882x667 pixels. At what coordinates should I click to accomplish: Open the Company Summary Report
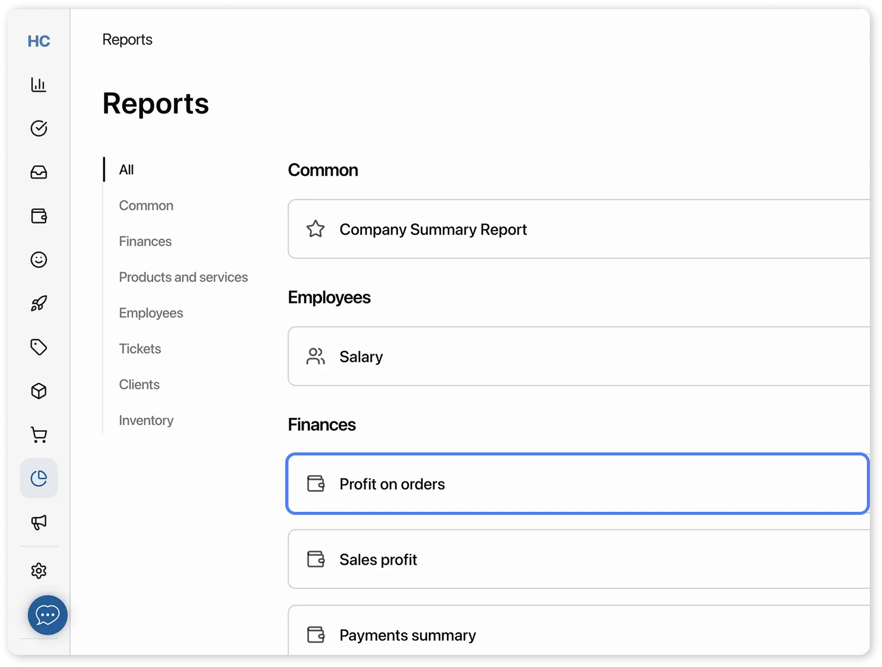432,230
